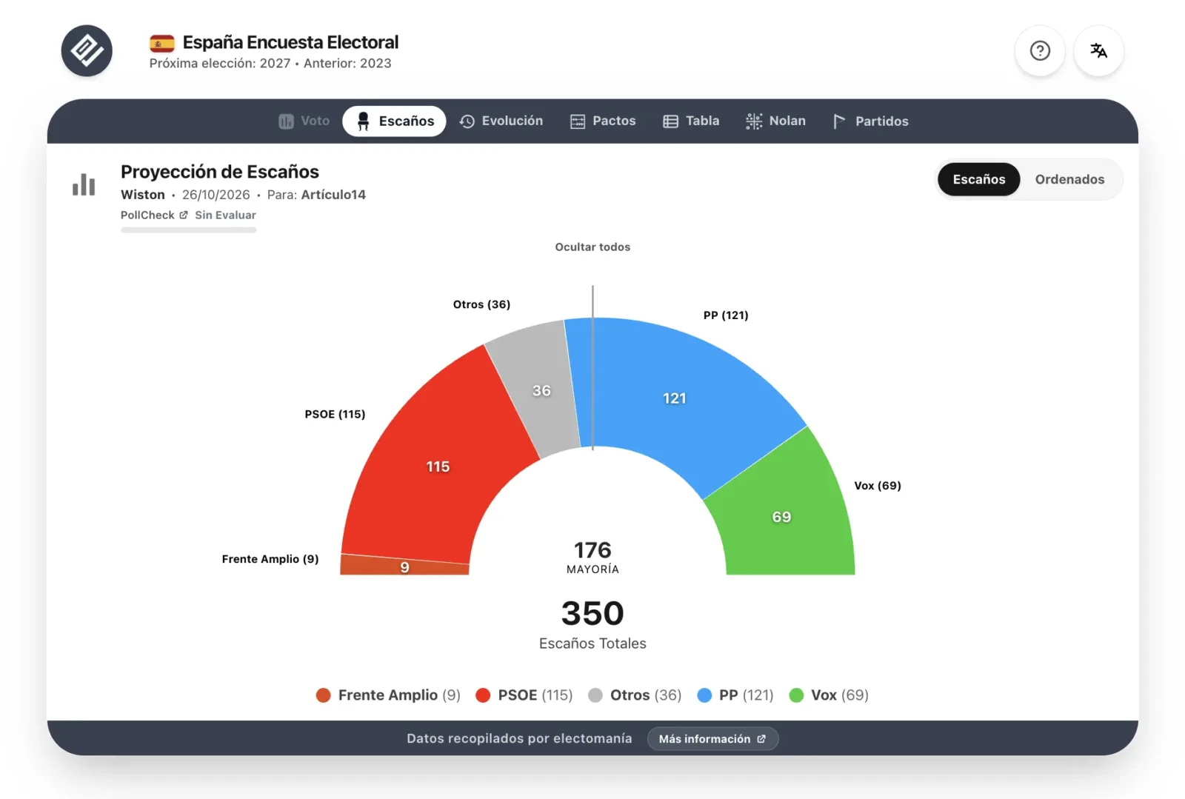Open the Tabla tab
The height and width of the screenshot is (799, 1185).
(691, 121)
